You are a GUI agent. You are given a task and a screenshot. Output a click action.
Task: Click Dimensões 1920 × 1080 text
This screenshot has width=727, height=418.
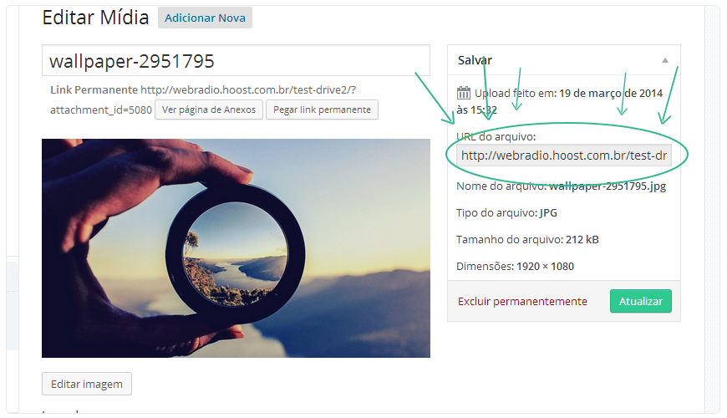515,267
